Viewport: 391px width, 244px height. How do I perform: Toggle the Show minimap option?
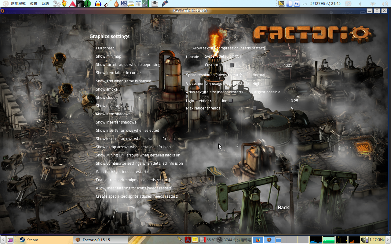tap(108, 56)
